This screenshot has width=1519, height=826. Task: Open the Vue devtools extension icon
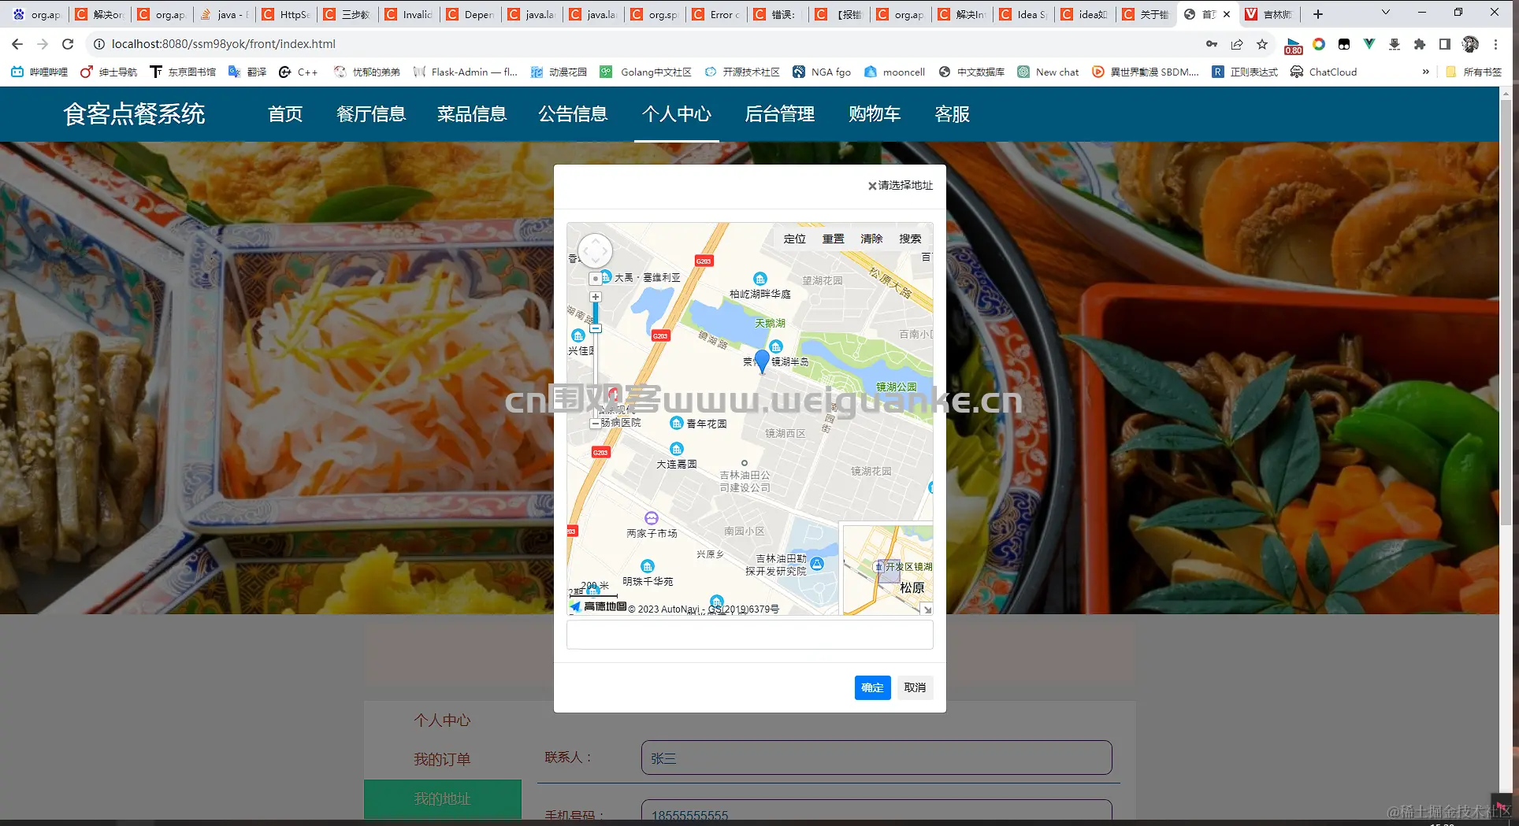pyautogui.click(x=1369, y=44)
